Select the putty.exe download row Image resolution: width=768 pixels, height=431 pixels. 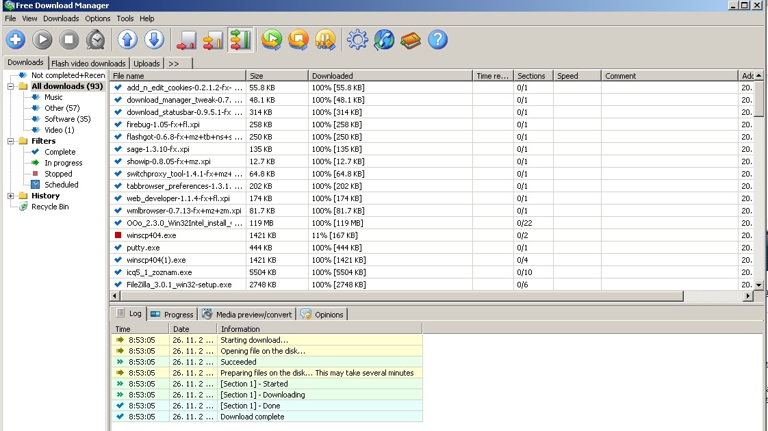[x=432, y=248]
